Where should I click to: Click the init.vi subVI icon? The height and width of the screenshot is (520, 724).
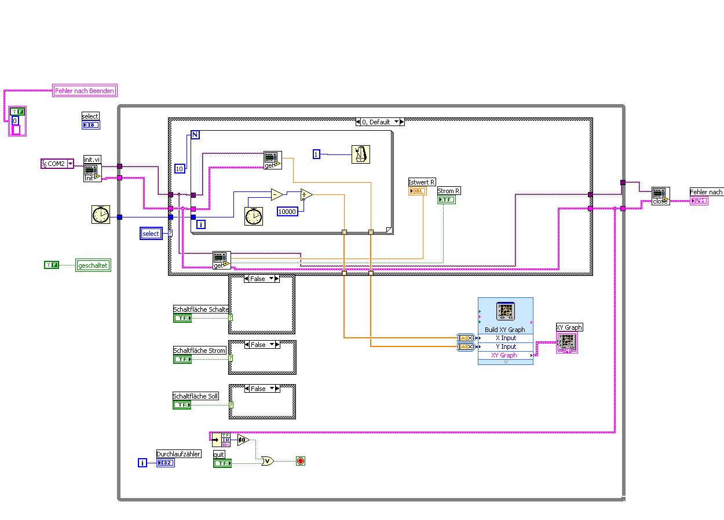click(93, 173)
